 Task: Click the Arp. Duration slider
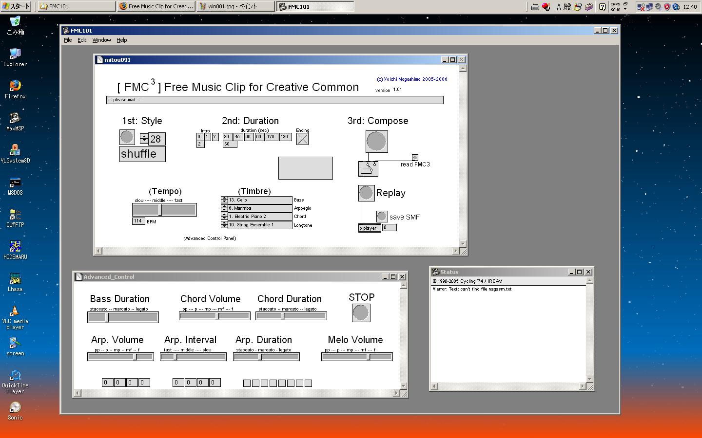click(266, 357)
